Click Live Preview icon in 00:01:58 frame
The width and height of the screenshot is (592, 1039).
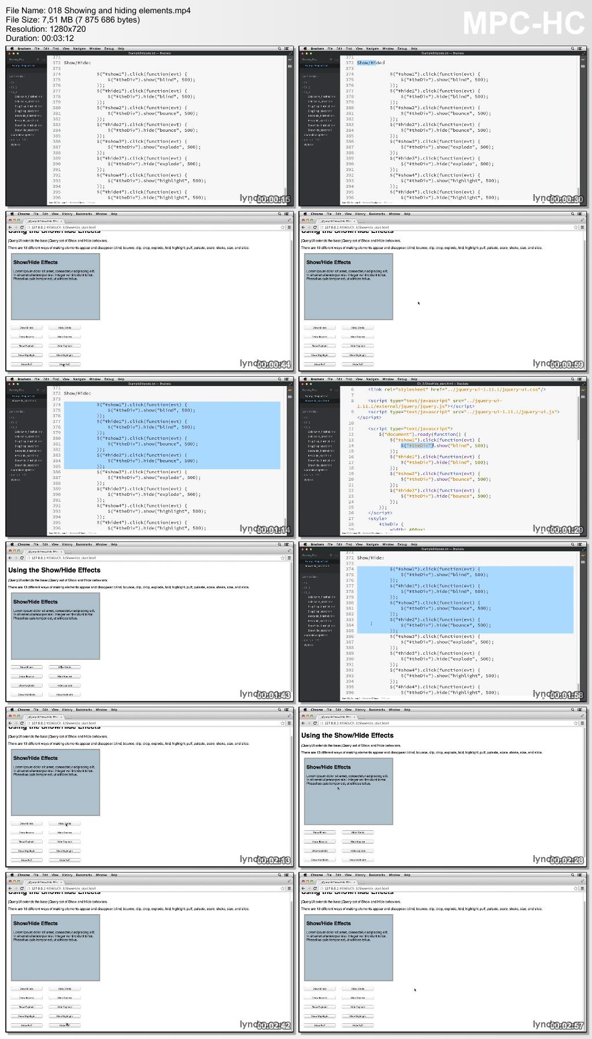tap(584, 555)
